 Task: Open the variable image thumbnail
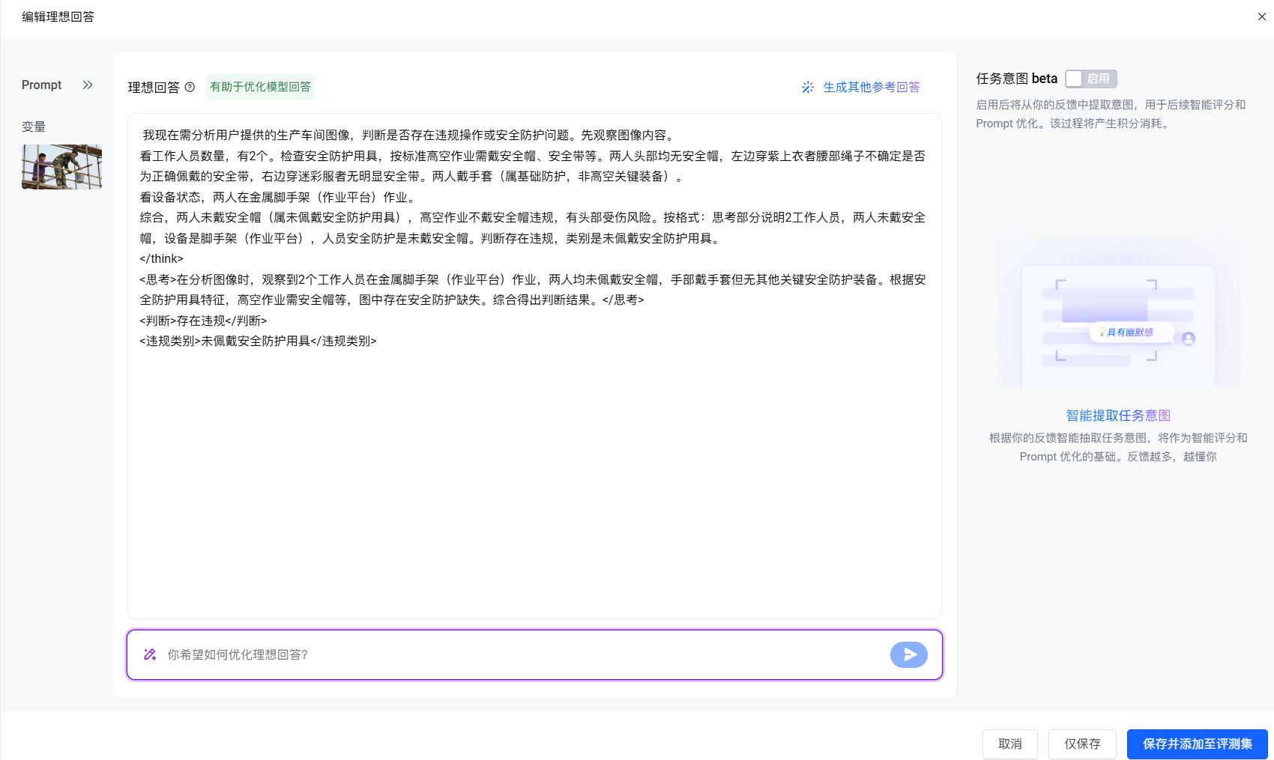tap(61, 167)
